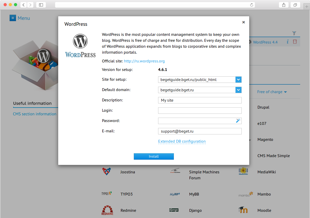Select TYPO3 in the CMS list
The width and height of the screenshot is (310, 218).
[127, 194]
